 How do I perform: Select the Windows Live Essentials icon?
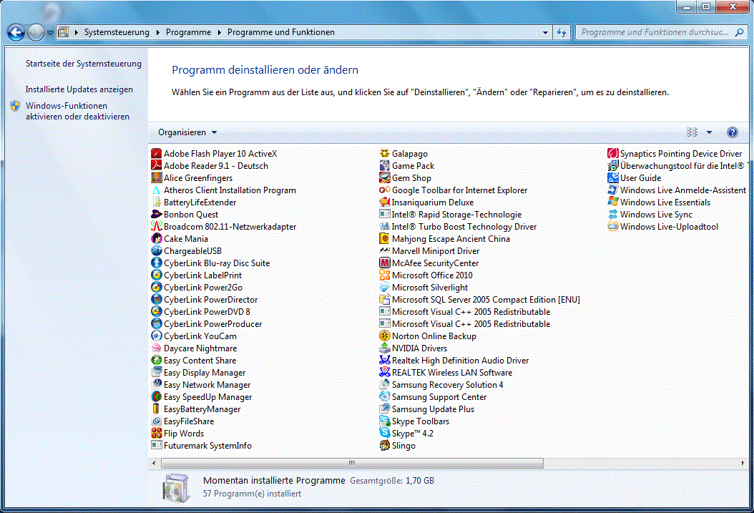pyautogui.click(x=612, y=202)
